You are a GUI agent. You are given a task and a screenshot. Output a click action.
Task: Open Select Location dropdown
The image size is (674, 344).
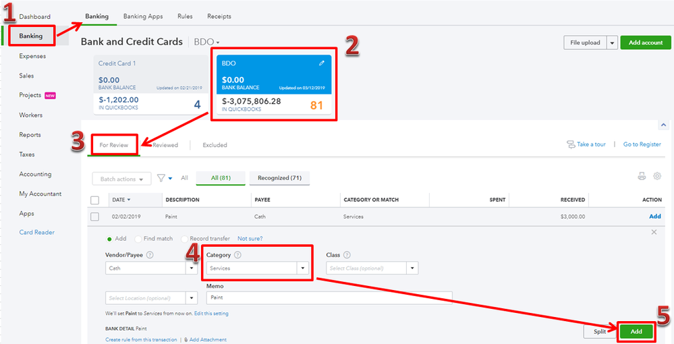(192, 298)
